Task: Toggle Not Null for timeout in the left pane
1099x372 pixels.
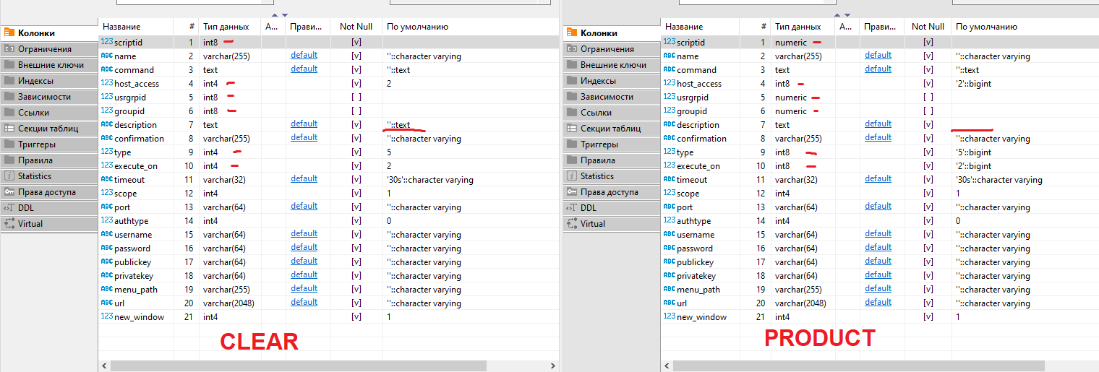Action: click(x=356, y=179)
